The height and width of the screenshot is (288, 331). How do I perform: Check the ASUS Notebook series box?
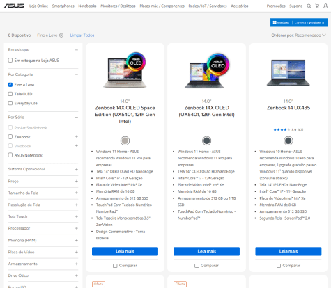pos(10,155)
